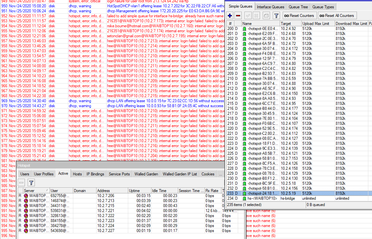Click user icon for active user 344311@
The height and width of the screenshot is (239, 372).
(x=26, y=206)
